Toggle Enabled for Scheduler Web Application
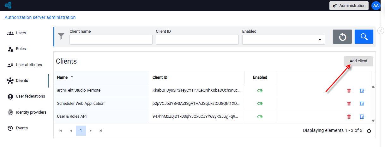The image size is (385, 147). tap(260, 104)
